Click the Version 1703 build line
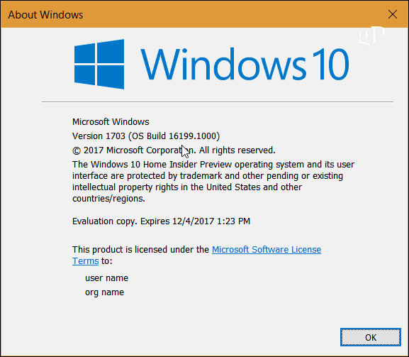409x357 pixels. (146, 136)
